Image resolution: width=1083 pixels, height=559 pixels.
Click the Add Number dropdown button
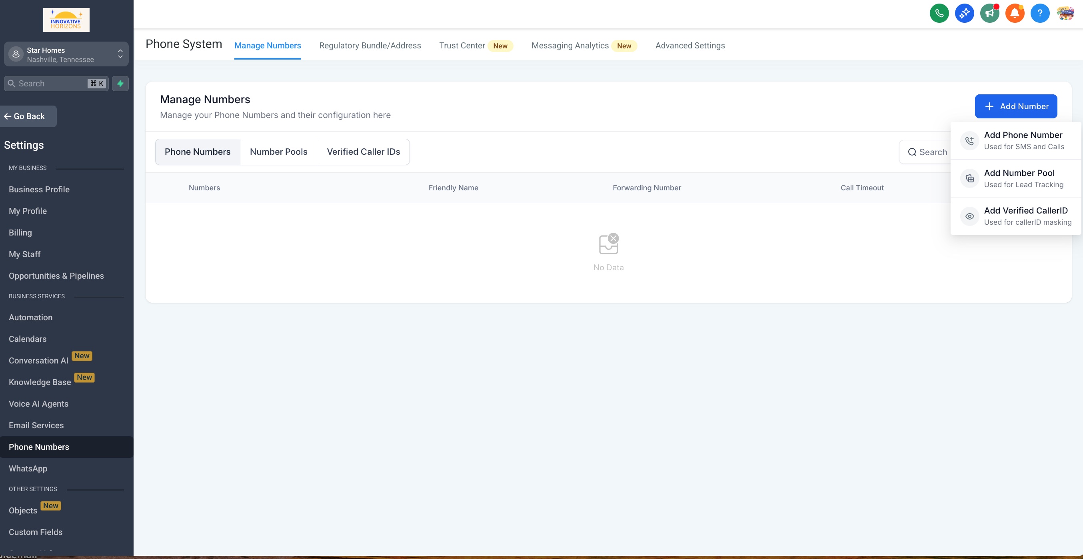pos(1016,106)
